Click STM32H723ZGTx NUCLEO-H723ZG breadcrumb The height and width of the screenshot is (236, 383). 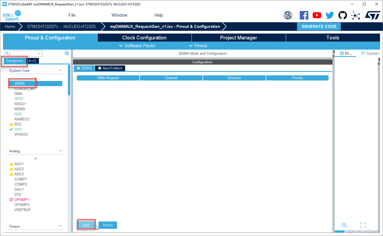coord(61,27)
